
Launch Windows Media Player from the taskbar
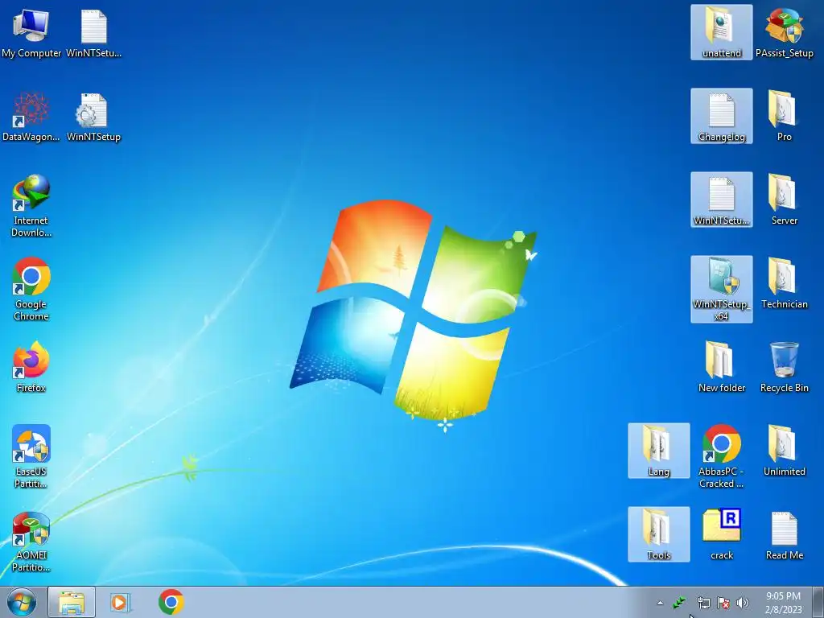tap(121, 602)
